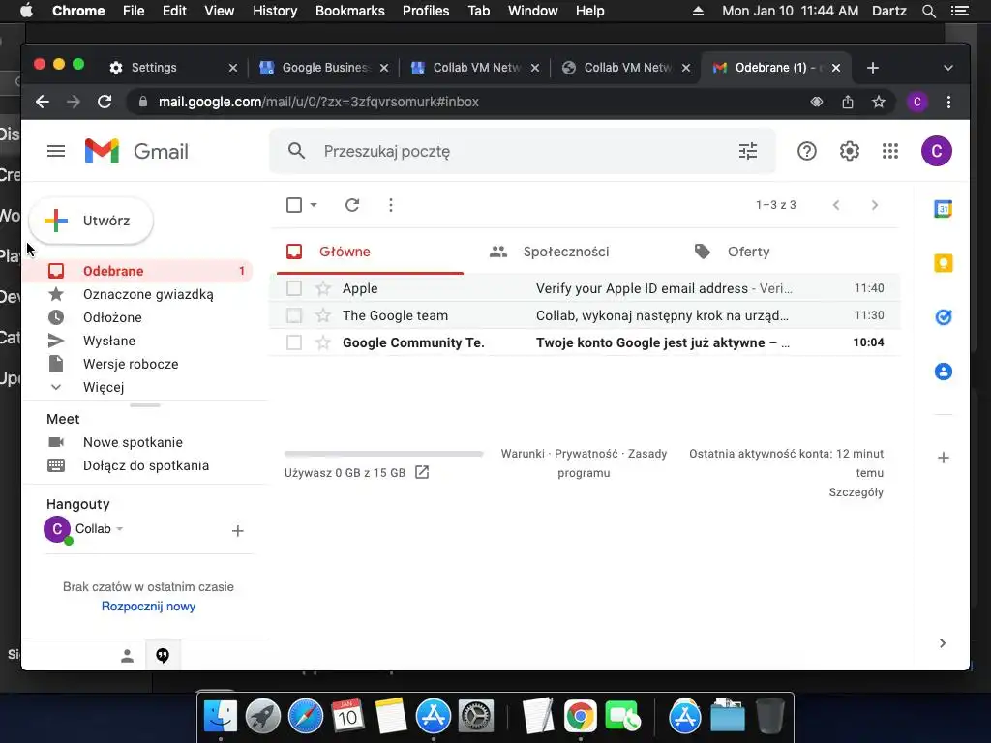The height and width of the screenshot is (743, 991).
Task: Open Google account avatar in Gmail
Action: [x=936, y=151]
